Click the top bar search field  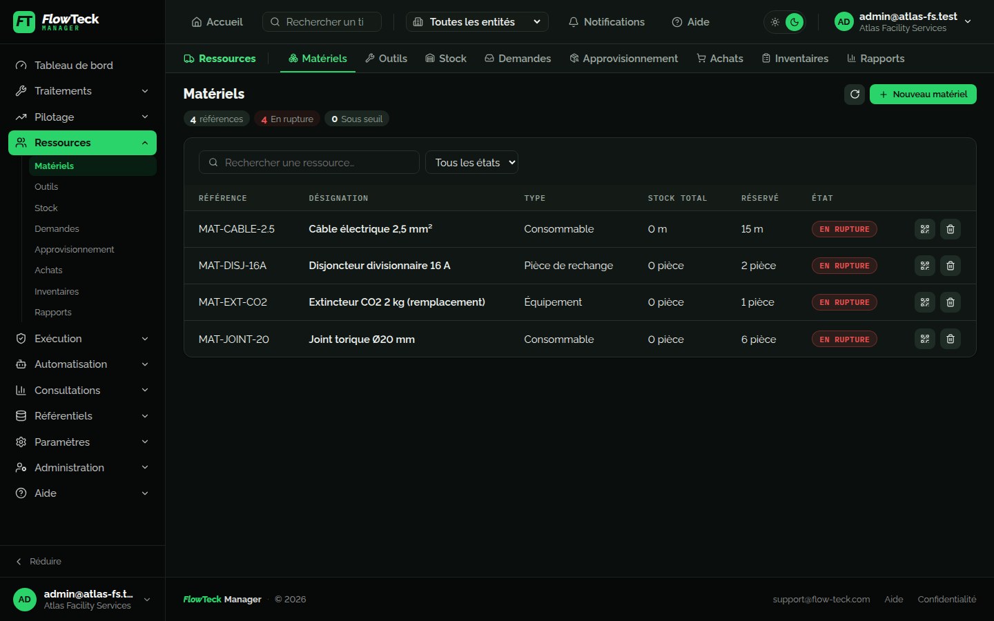pos(322,22)
